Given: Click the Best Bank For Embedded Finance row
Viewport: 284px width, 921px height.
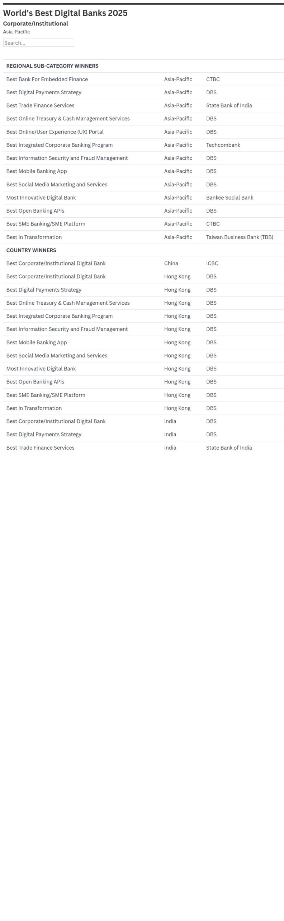Looking at the screenshot, I should (x=47, y=79).
